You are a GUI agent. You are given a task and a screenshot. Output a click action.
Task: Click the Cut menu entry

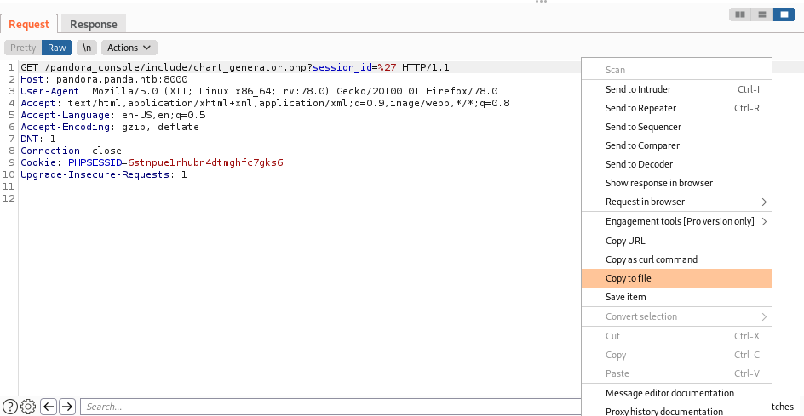coord(677,336)
